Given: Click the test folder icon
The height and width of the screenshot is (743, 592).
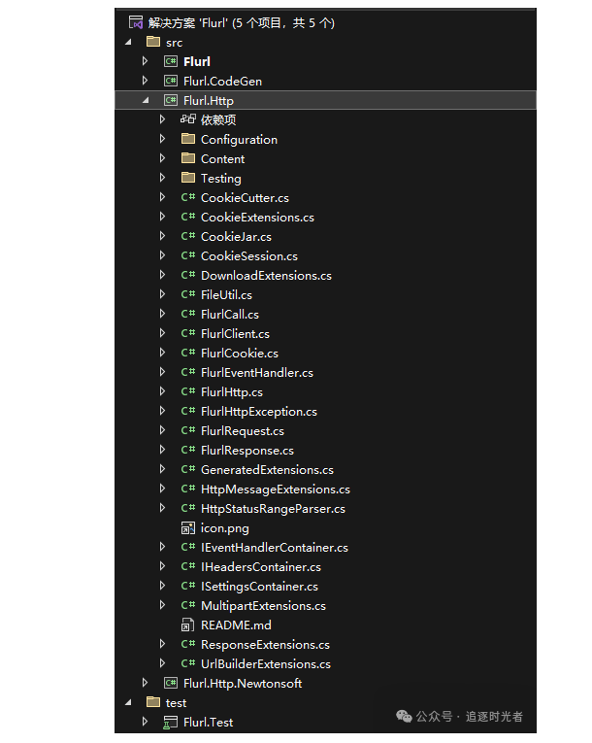Looking at the screenshot, I should coord(153,702).
